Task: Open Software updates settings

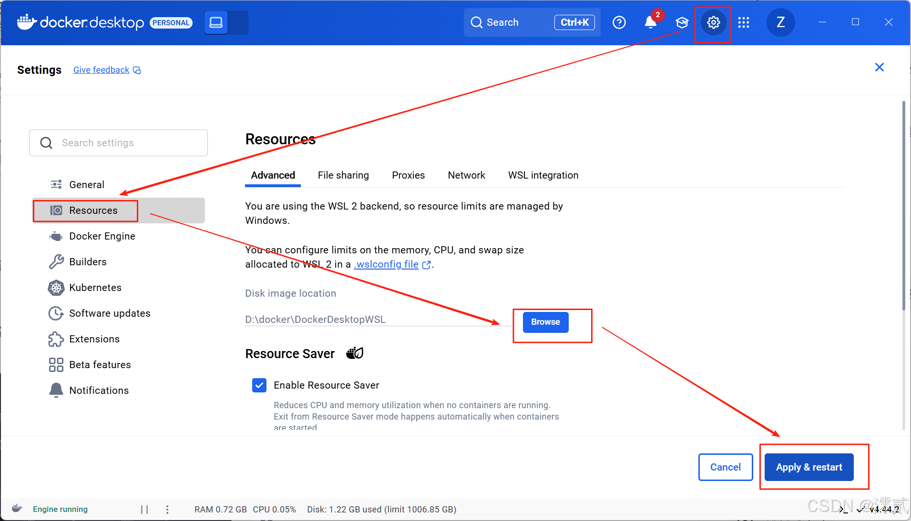Action: click(x=118, y=313)
